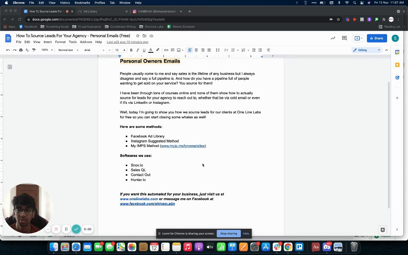Image resolution: width=408 pixels, height=255 pixels.
Task: Set right text alignment
Action: click(203, 50)
